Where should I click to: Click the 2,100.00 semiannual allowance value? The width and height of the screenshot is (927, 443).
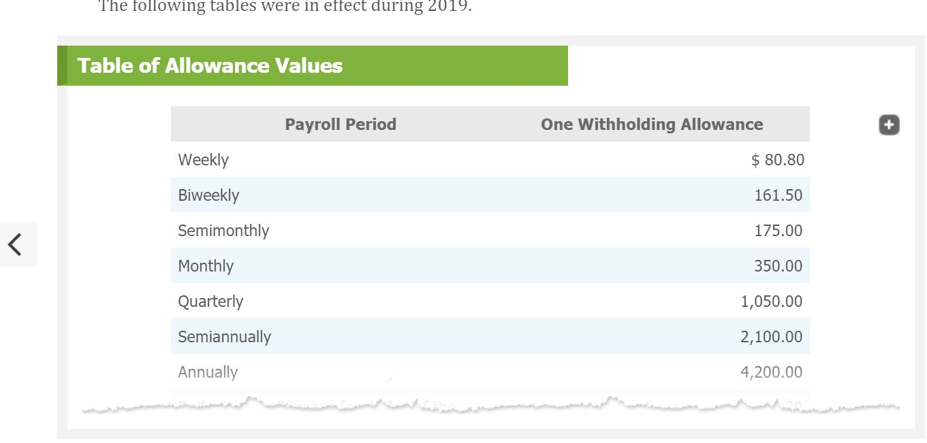click(772, 337)
